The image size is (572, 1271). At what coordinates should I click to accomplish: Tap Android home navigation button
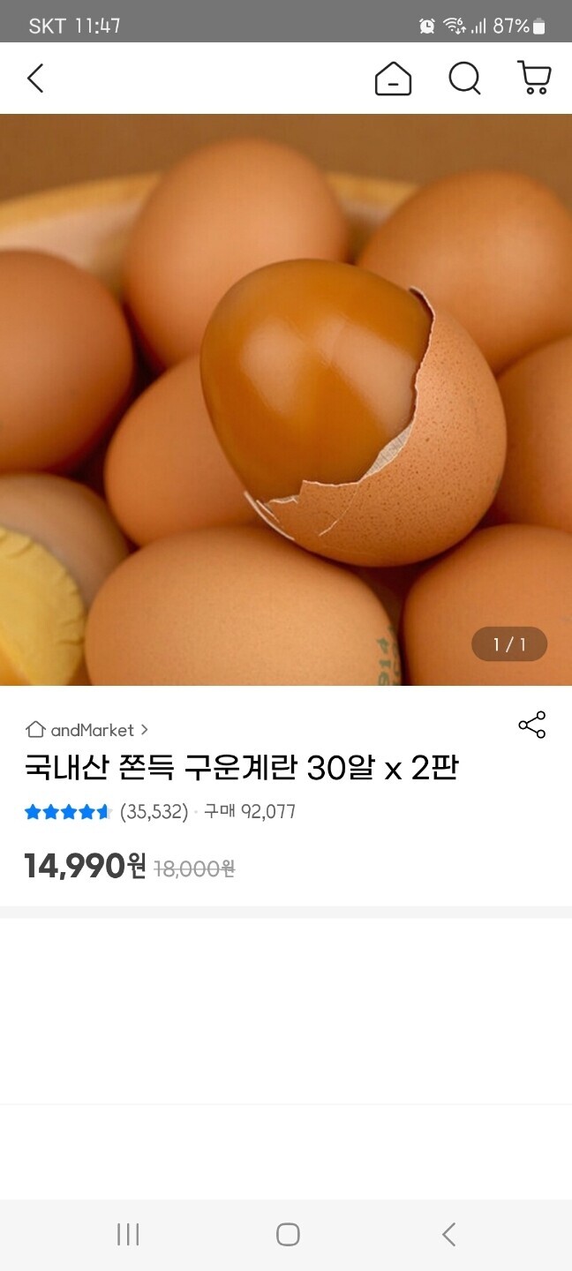pyautogui.click(x=288, y=1234)
